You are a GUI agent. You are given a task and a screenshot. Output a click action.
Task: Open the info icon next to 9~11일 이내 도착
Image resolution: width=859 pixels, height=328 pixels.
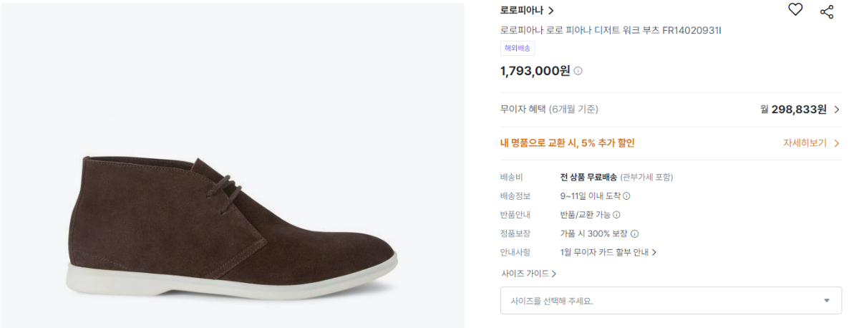coord(627,196)
